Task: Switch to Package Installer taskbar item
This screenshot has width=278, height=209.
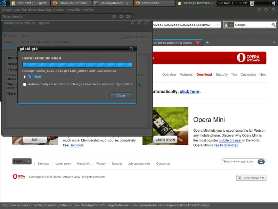Action: pos(196,3)
